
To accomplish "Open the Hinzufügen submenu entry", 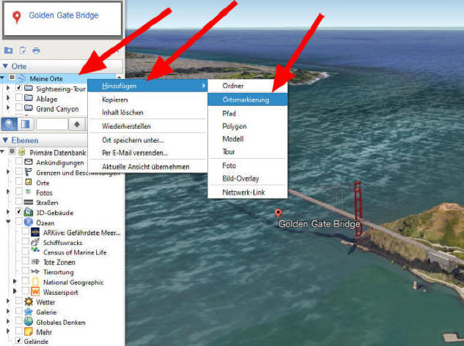I will point(147,86).
